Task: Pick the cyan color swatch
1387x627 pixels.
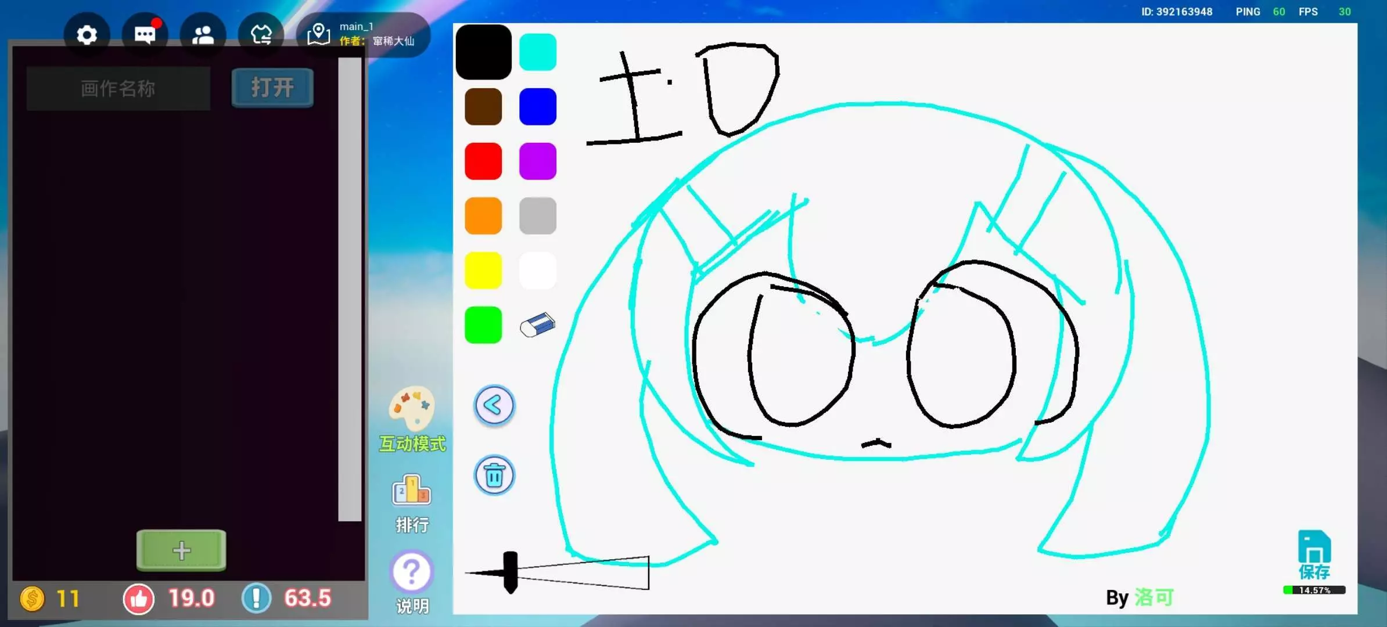Action: 537,52
